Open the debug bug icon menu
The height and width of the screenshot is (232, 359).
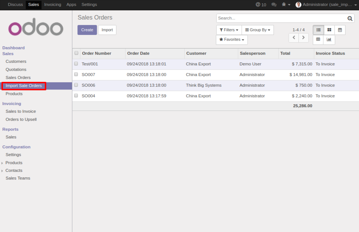tap(286, 5)
